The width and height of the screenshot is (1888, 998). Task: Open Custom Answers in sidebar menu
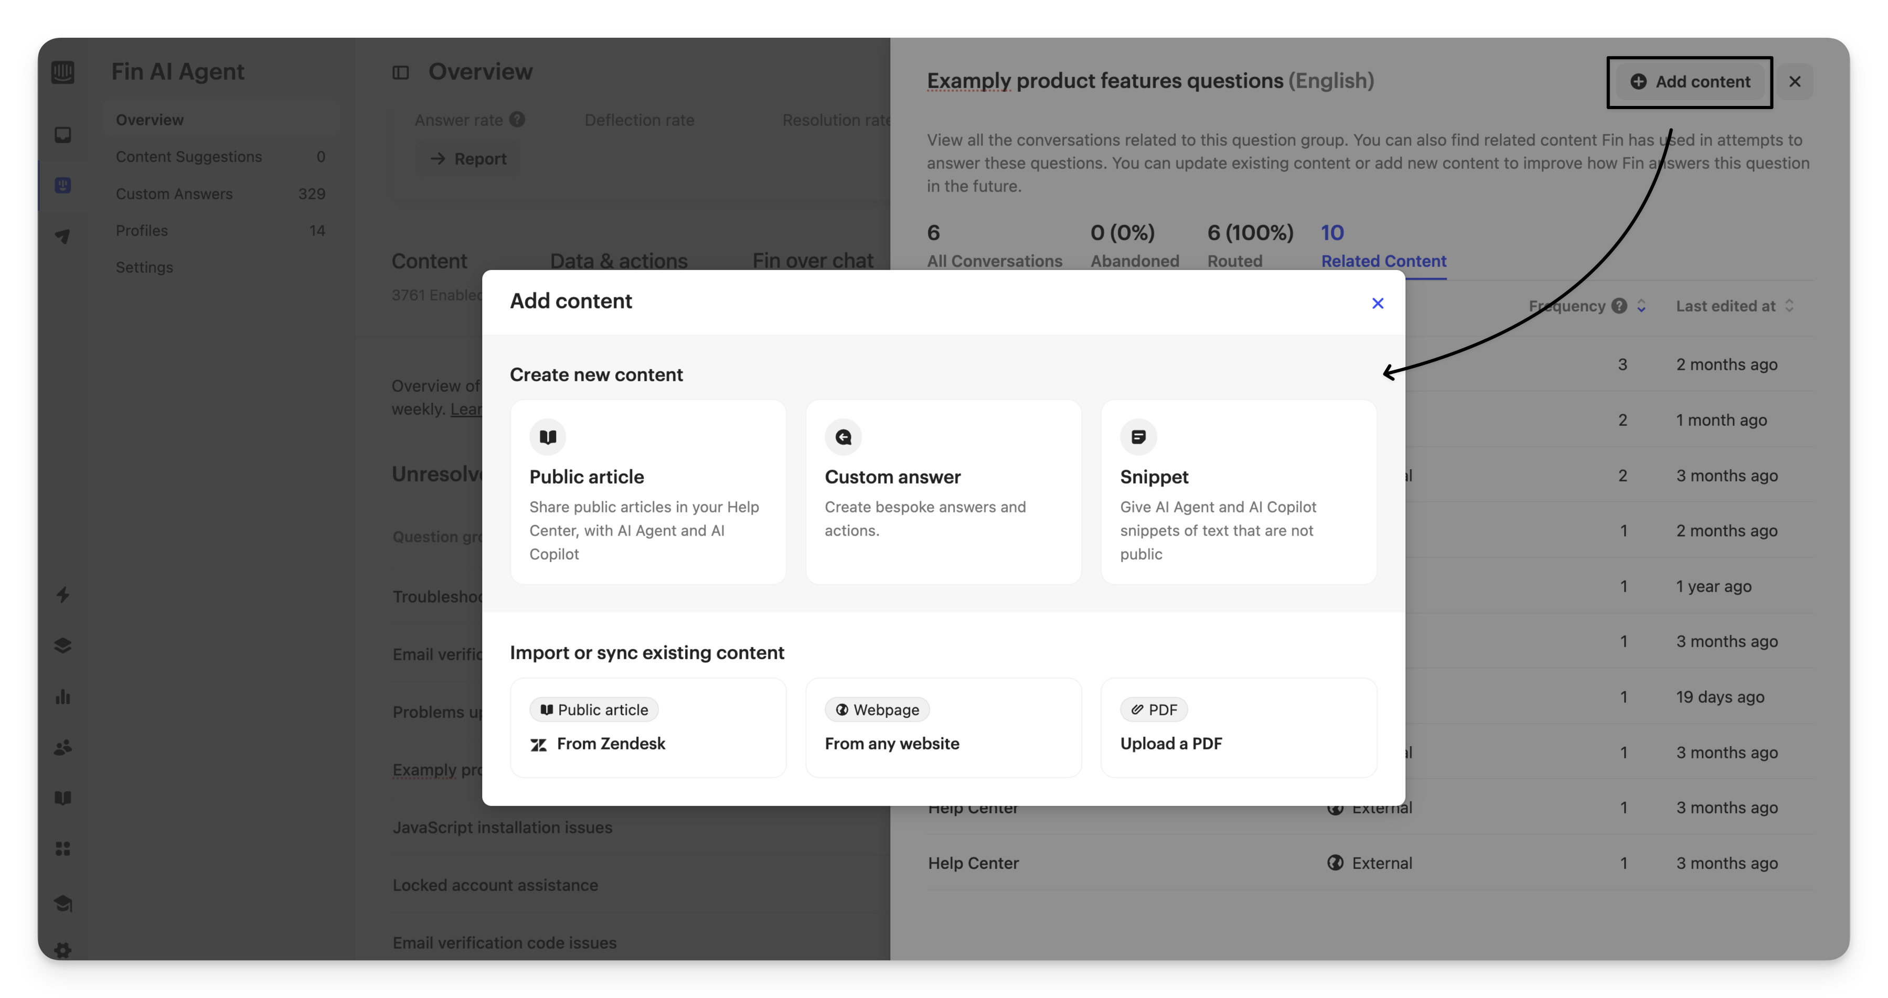tap(174, 194)
